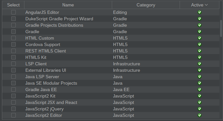Click the active status icon for LSP Client
Viewport: 223px width, 121px height.
click(x=200, y=64)
